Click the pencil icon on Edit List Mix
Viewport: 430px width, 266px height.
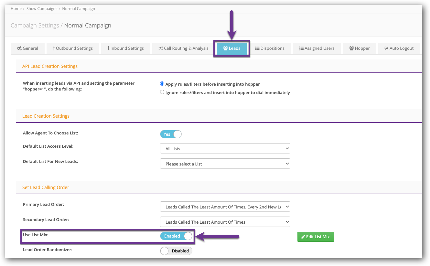[x=303, y=237]
